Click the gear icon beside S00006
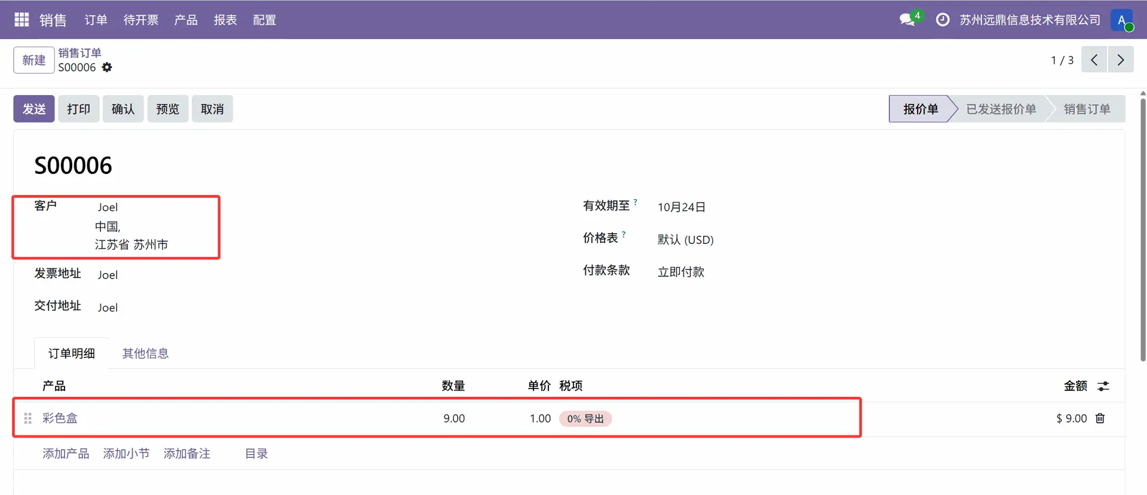Screen dimensions: 1147x495 coord(107,68)
